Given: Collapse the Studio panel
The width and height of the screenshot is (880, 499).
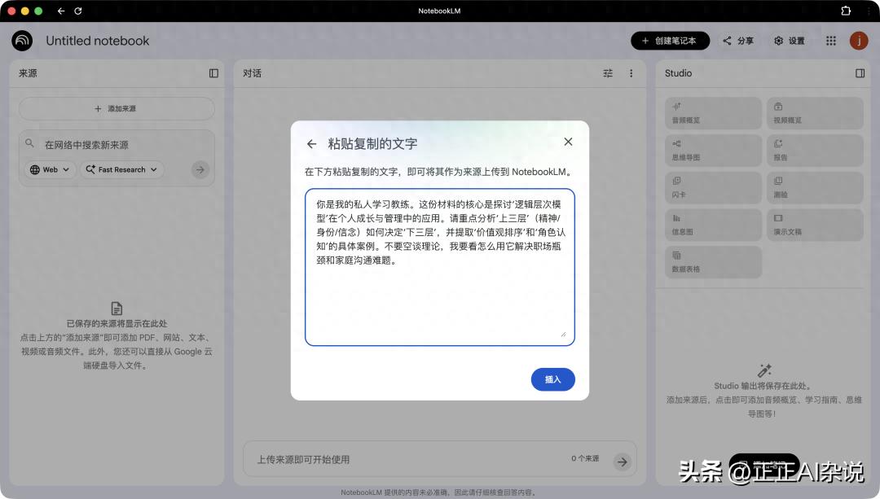Looking at the screenshot, I should click(x=860, y=72).
